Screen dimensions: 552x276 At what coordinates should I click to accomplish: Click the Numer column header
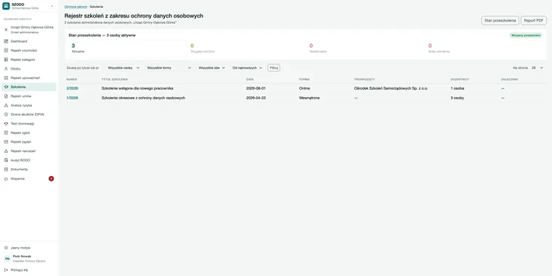click(x=72, y=80)
